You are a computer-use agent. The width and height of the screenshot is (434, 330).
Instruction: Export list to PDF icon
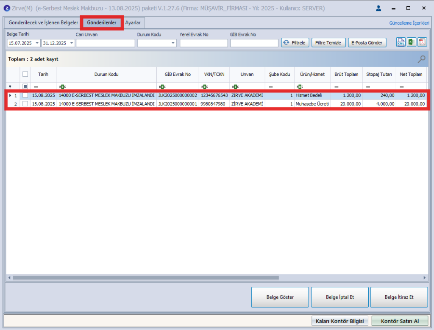click(422, 42)
